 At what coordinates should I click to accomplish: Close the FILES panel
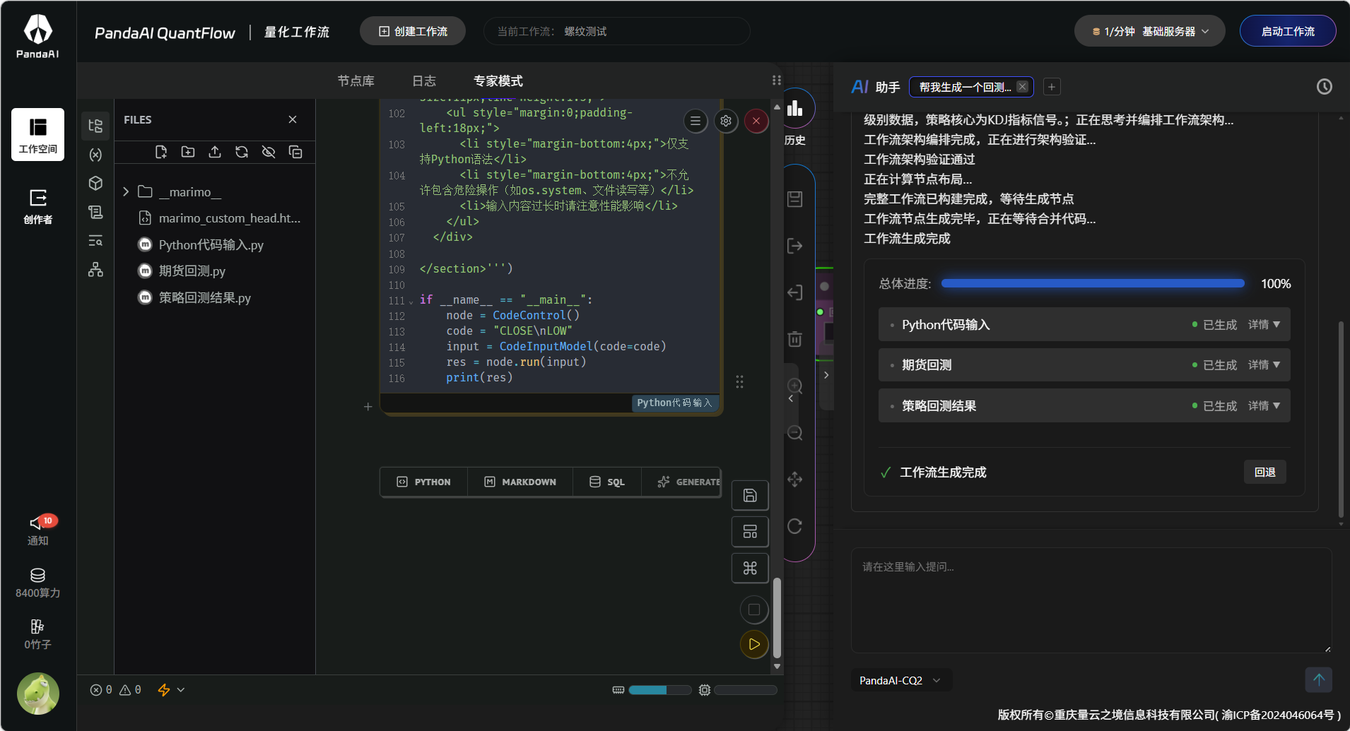pyautogui.click(x=293, y=119)
